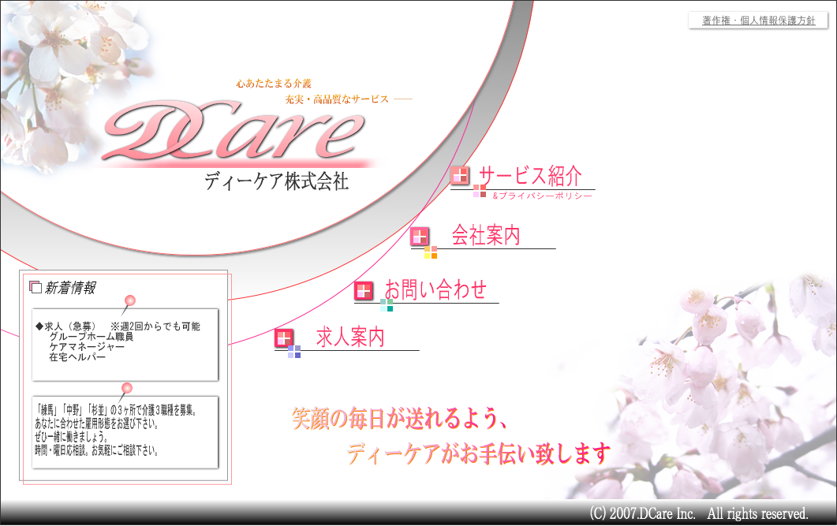The image size is (837, 526).
Task: Click the teal squares under the お問い合わせ icon
Action: pyautogui.click(x=387, y=305)
